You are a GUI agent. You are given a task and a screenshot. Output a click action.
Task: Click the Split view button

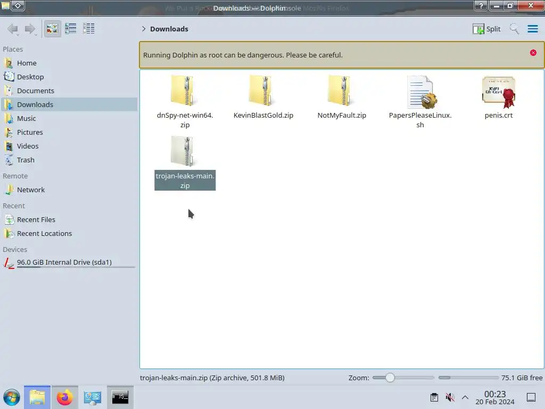tap(486, 29)
